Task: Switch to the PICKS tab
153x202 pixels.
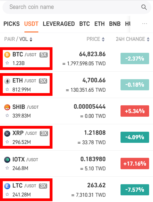Action: click(12, 24)
